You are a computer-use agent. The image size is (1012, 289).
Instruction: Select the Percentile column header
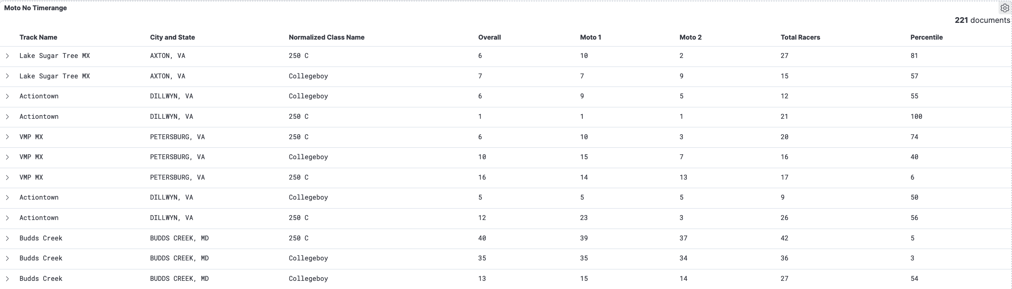pyautogui.click(x=926, y=37)
